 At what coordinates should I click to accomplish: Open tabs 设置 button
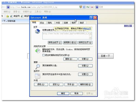[x=85, y=74]
